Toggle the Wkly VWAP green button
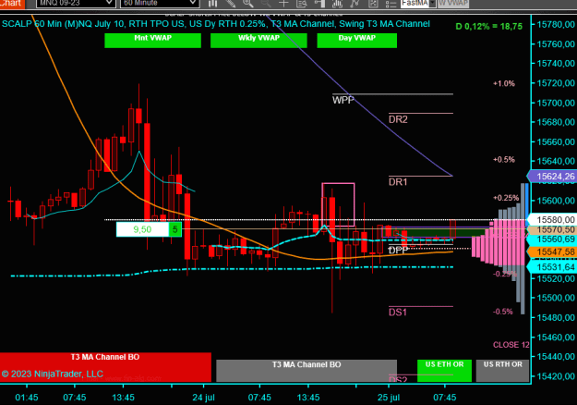The image size is (577, 405). pyautogui.click(x=258, y=41)
